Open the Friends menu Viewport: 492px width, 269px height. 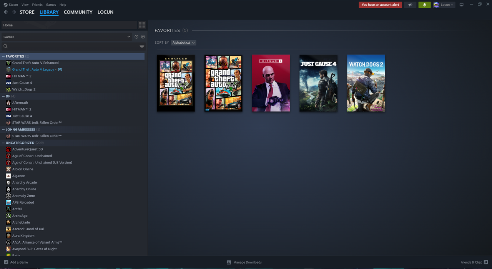pos(37,5)
